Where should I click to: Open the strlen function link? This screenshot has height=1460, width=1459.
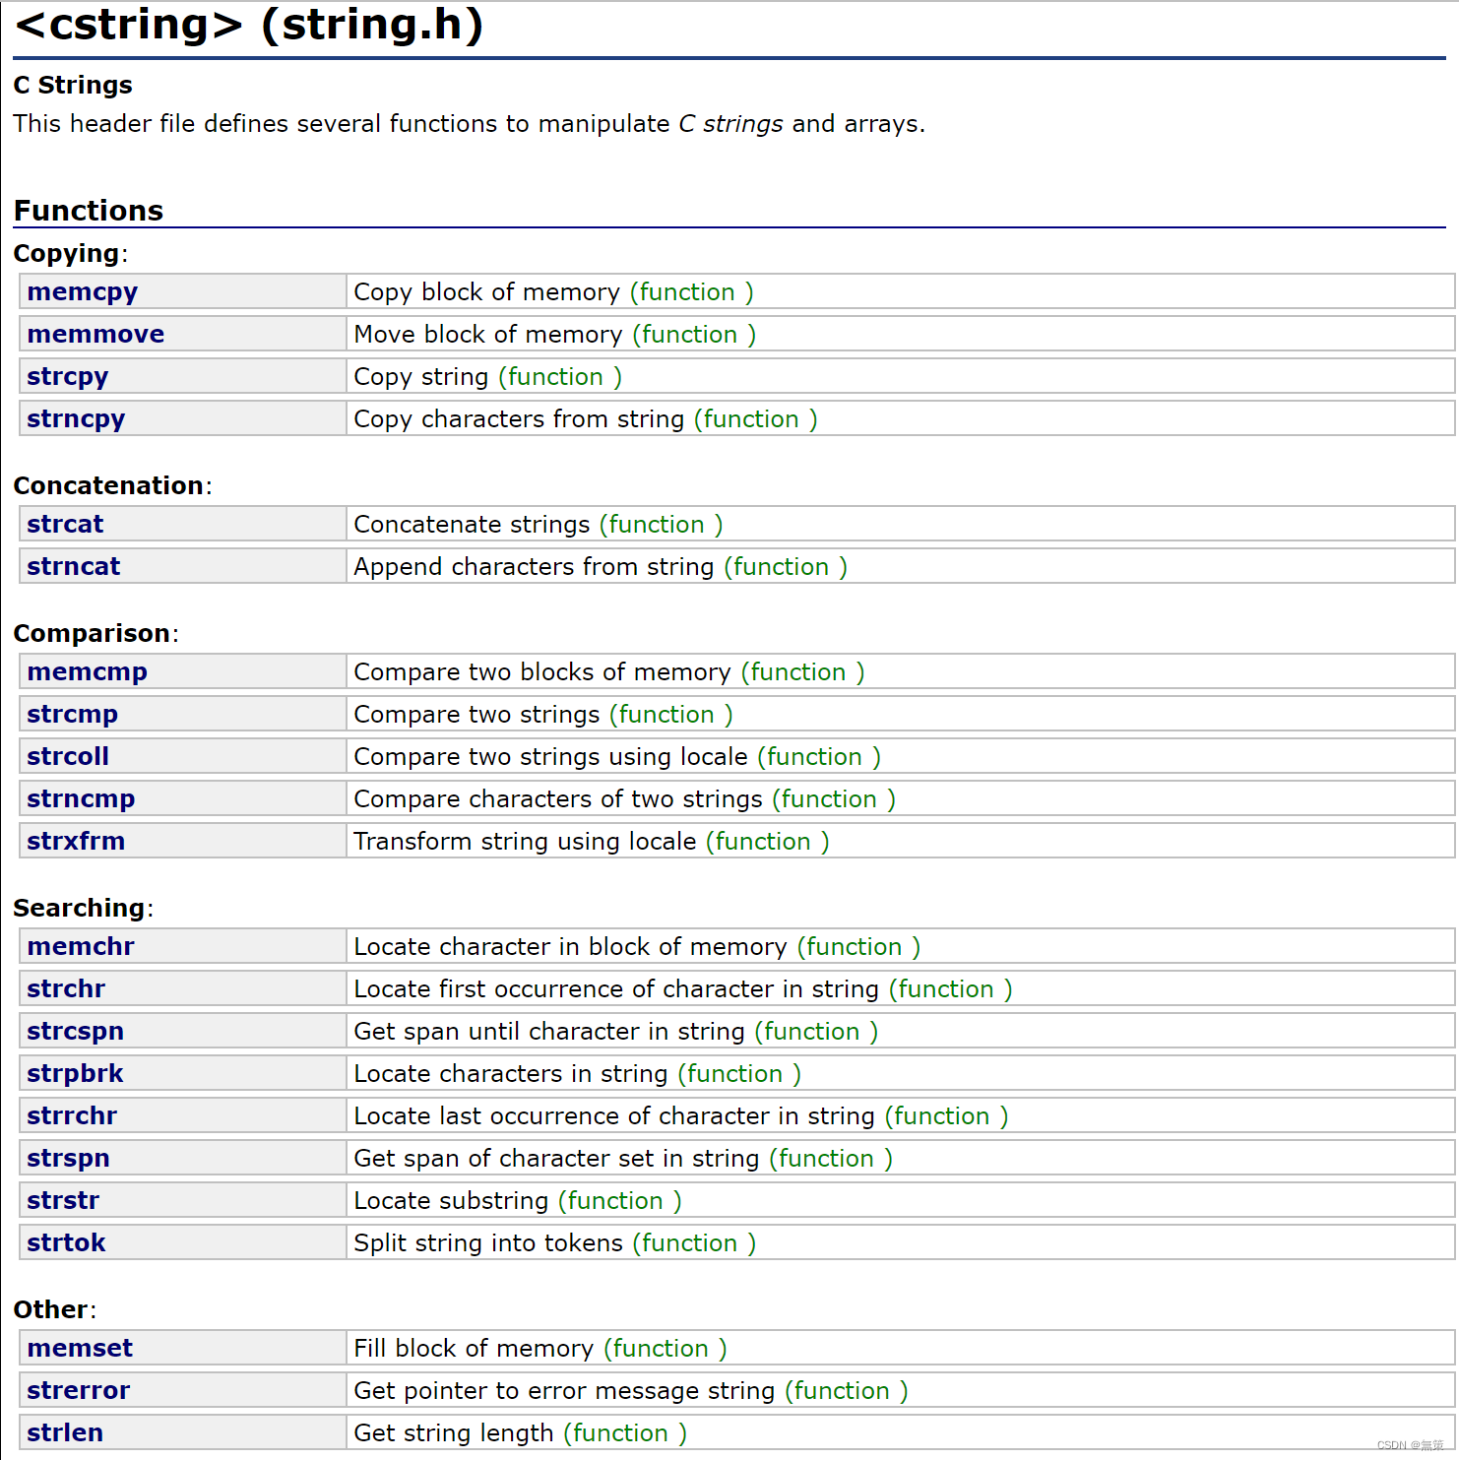65,1433
